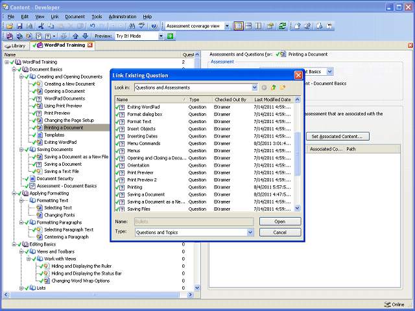Close the Link Existing Question dialog
415x311 pixels.
pyautogui.click(x=298, y=75)
